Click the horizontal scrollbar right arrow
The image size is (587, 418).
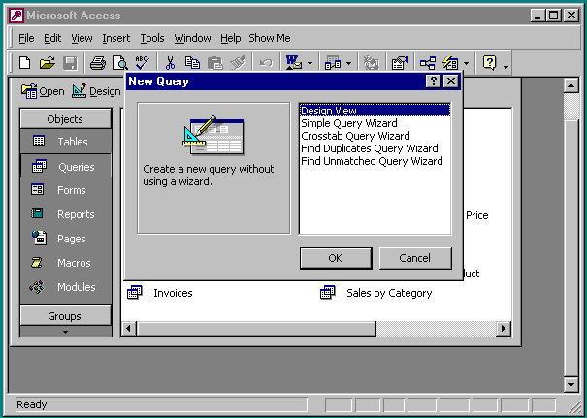[504, 329]
